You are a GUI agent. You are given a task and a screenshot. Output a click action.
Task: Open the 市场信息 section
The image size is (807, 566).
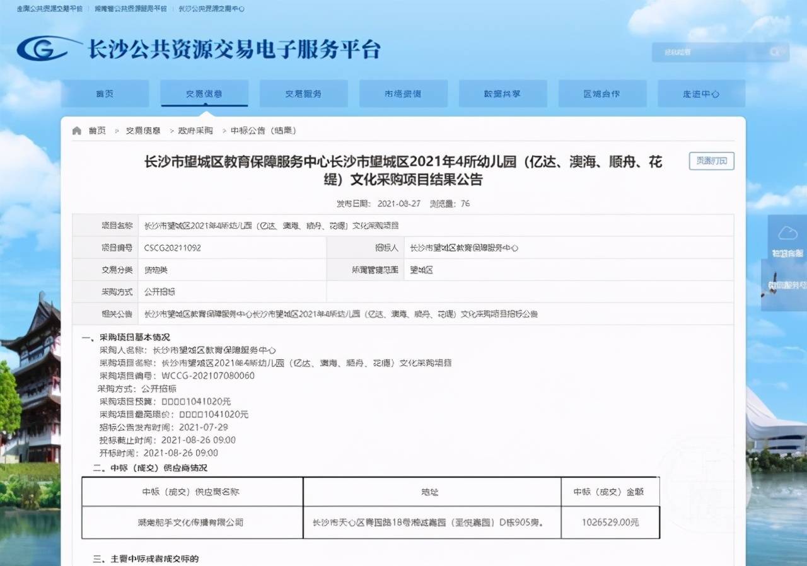pos(403,93)
